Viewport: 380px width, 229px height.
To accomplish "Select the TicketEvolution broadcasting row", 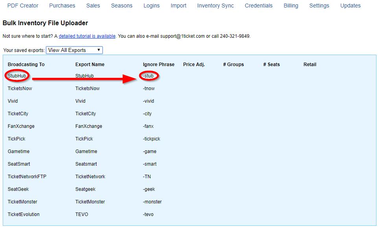I will [24, 214].
